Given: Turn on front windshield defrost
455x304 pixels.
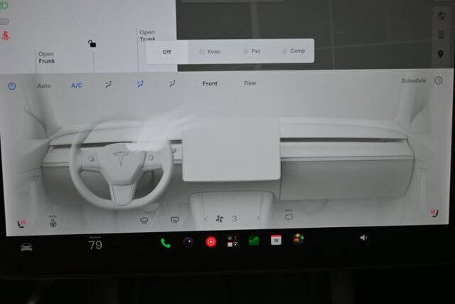Looking at the screenshot, I should click(144, 221).
